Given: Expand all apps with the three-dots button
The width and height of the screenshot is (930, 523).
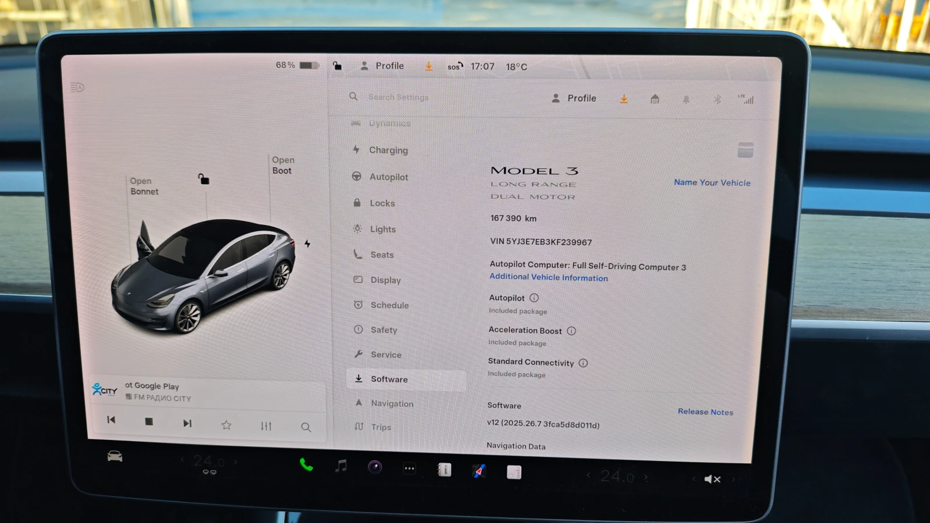Looking at the screenshot, I should pos(410,468).
